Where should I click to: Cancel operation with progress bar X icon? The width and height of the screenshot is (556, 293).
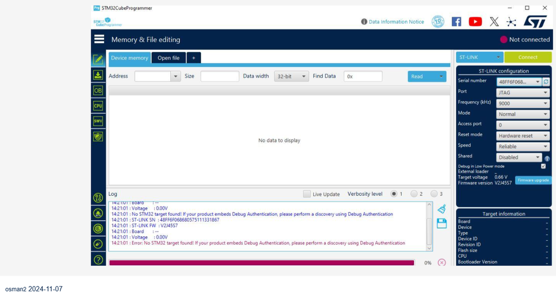441,262
